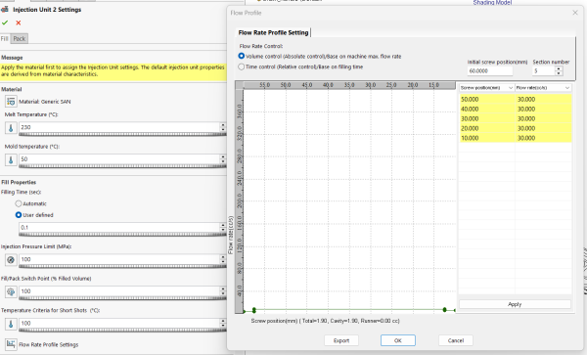The image size is (587, 355).
Task: Increase the Short Shots temperature criteria value
Action: point(223,321)
